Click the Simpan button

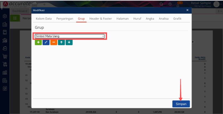(181, 104)
